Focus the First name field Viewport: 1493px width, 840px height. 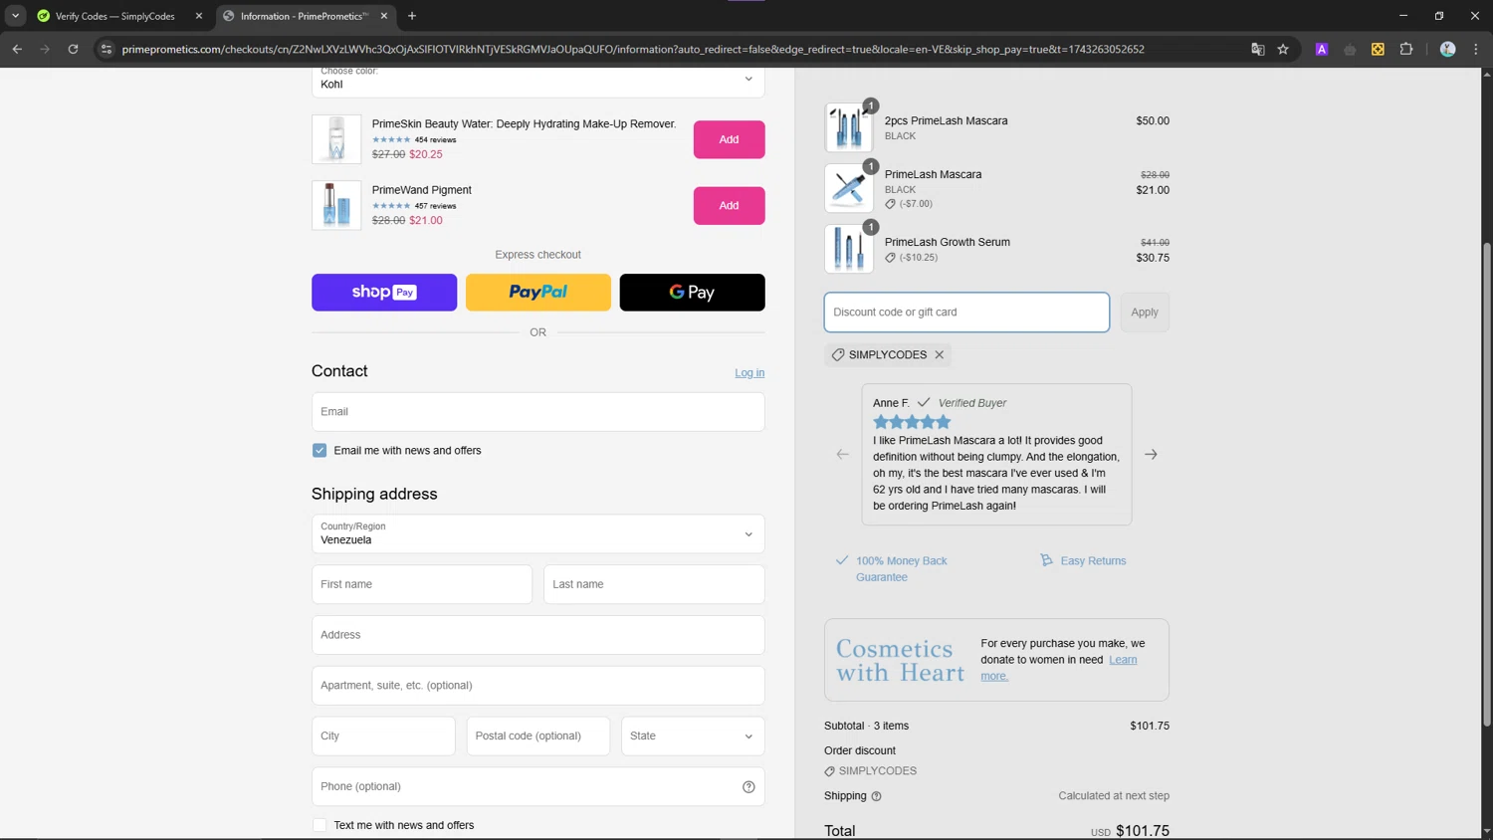pos(422,584)
